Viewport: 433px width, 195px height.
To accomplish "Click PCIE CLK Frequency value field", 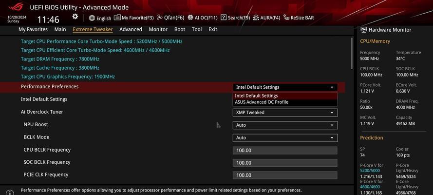I will tap(285, 175).
